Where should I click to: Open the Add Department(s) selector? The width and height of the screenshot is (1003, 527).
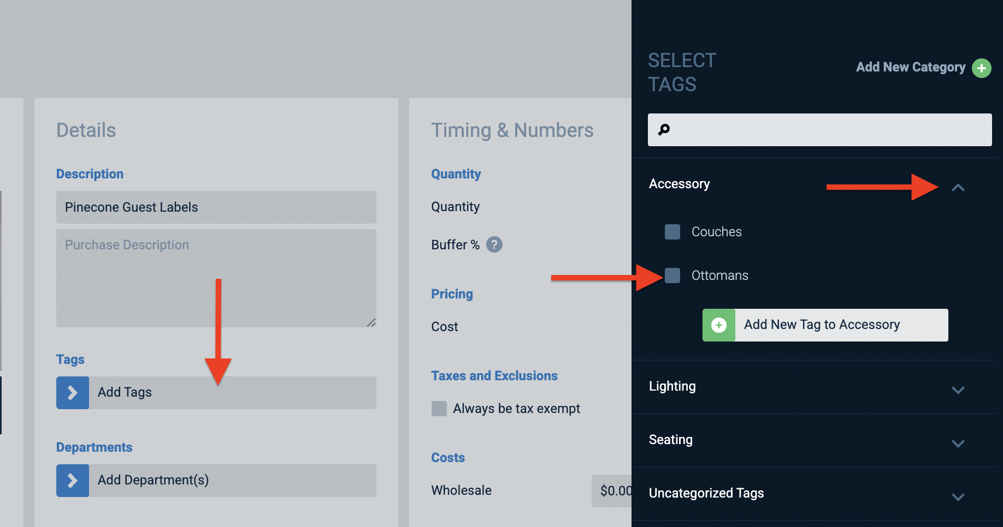[x=216, y=481]
